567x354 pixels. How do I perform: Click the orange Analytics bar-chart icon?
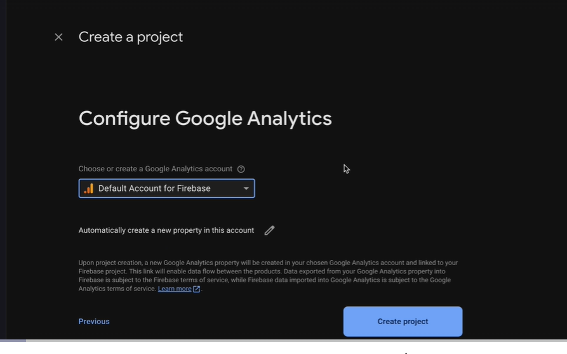(x=89, y=188)
